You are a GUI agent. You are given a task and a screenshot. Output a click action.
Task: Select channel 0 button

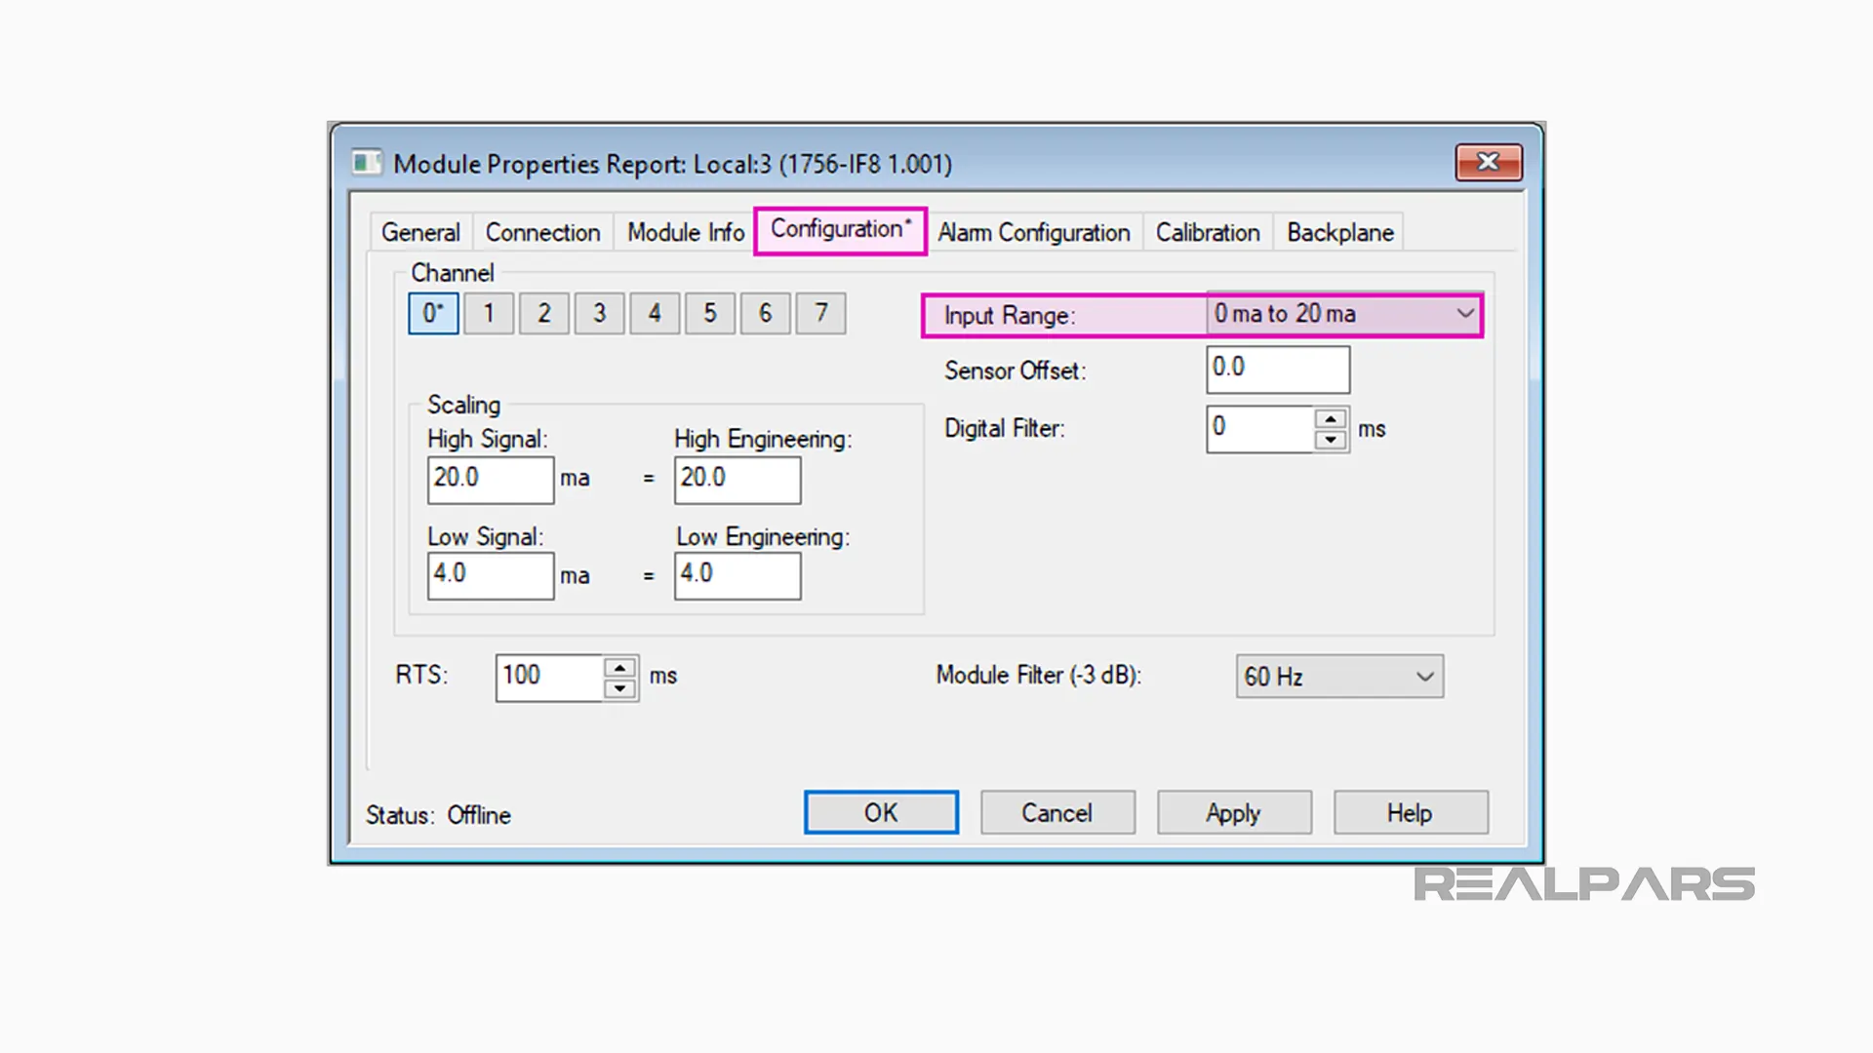click(x=433, y=314)
